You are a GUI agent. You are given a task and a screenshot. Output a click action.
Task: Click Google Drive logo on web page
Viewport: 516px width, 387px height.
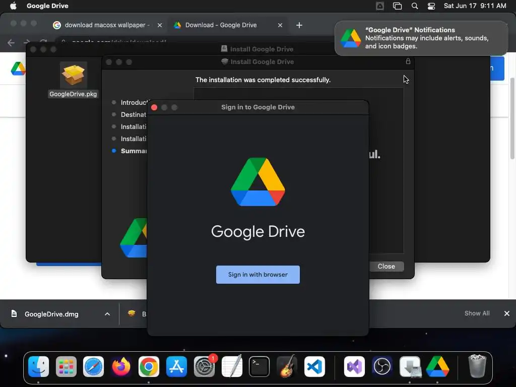pos(18,69)
